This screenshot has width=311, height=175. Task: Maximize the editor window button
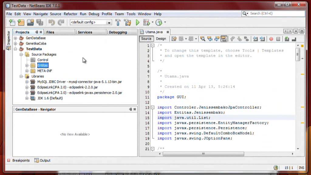(302, 31)
